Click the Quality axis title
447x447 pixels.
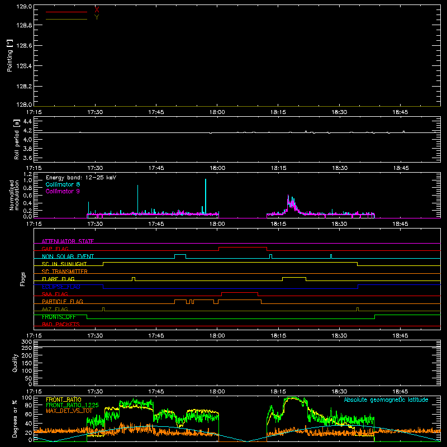click(x=15, y=363)
